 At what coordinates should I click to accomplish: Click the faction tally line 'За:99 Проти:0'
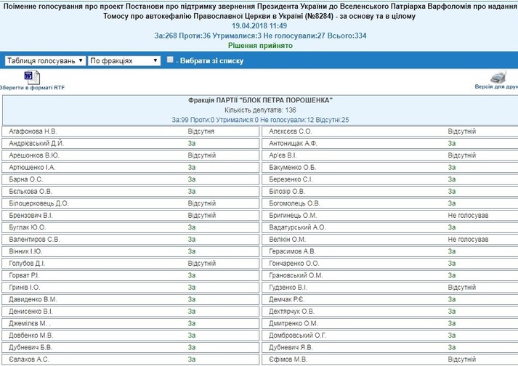tap(259, 119)
